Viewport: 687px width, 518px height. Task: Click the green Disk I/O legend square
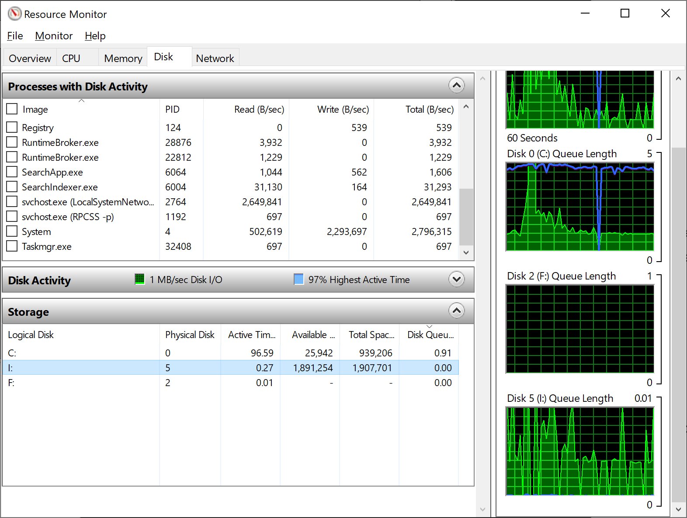coord(139,279)
